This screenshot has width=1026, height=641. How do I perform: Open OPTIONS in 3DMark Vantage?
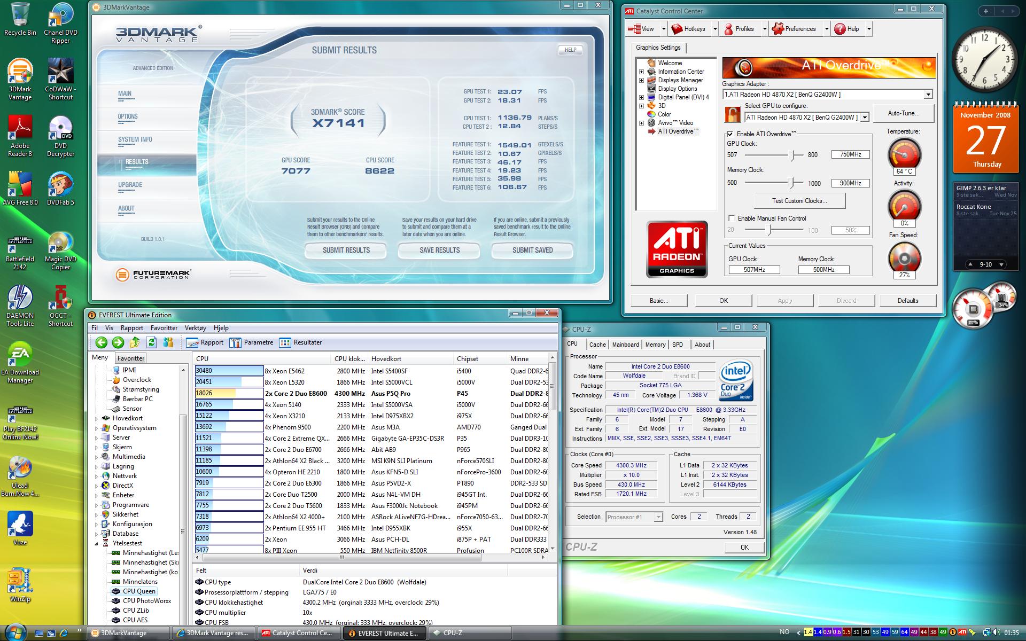(128, 116)
